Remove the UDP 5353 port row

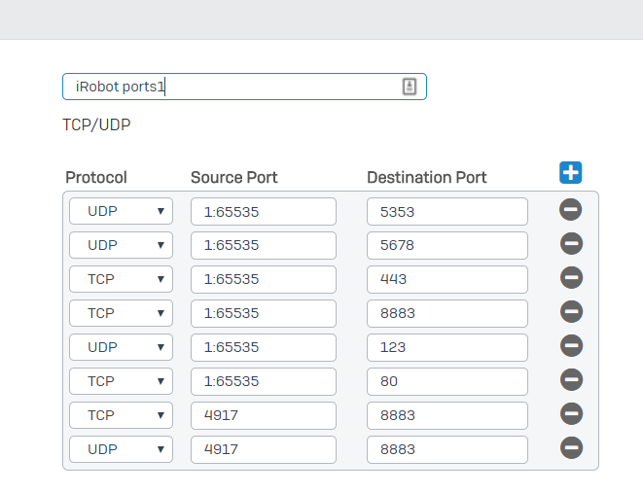[x=571, y=210]
